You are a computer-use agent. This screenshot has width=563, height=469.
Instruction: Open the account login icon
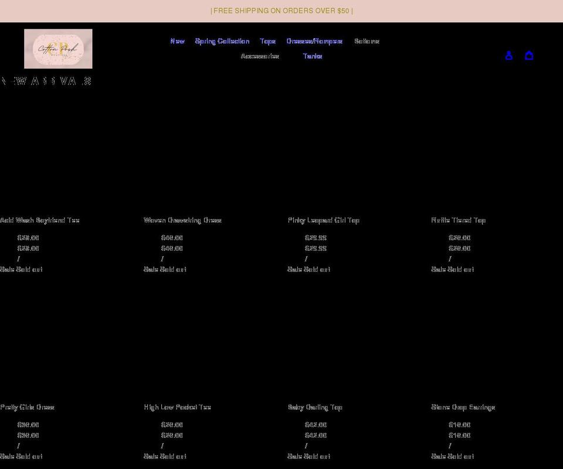[509, 56]
